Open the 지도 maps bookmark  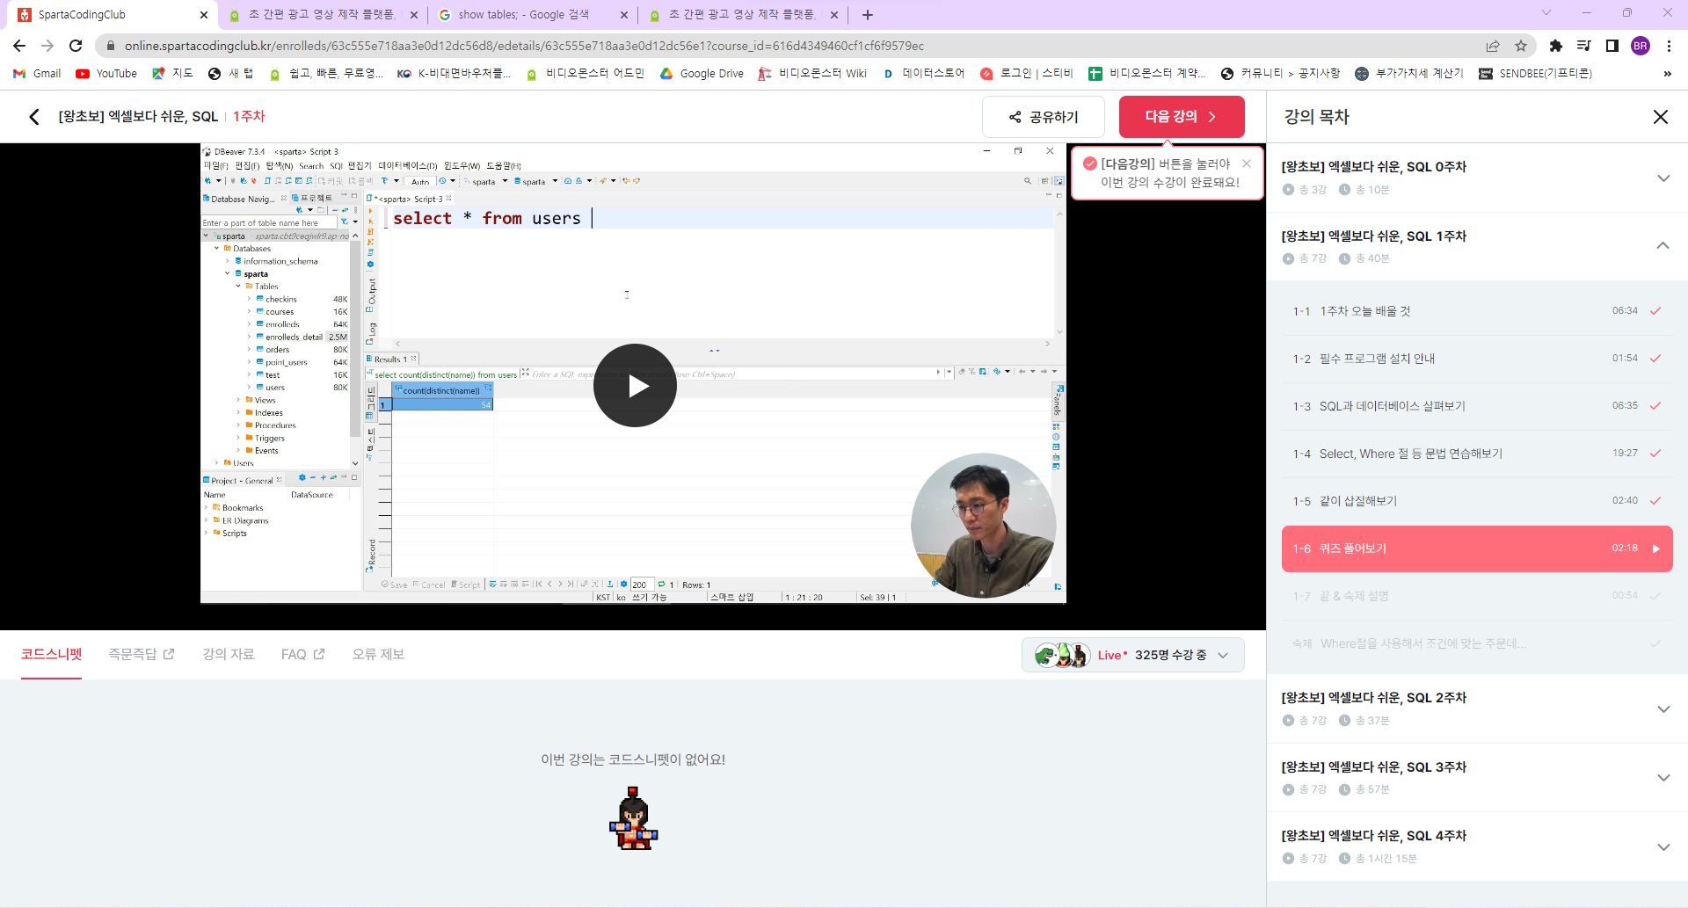(172, 74)
